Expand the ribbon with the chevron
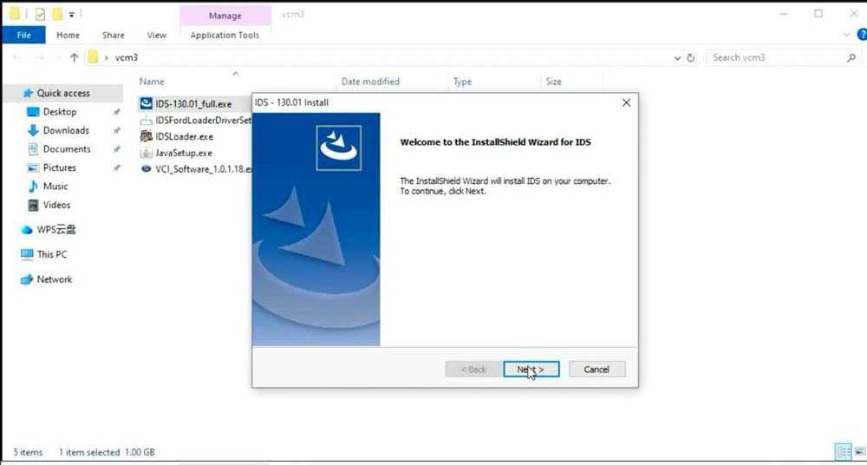867x465 pixels. tap(846, 36)
